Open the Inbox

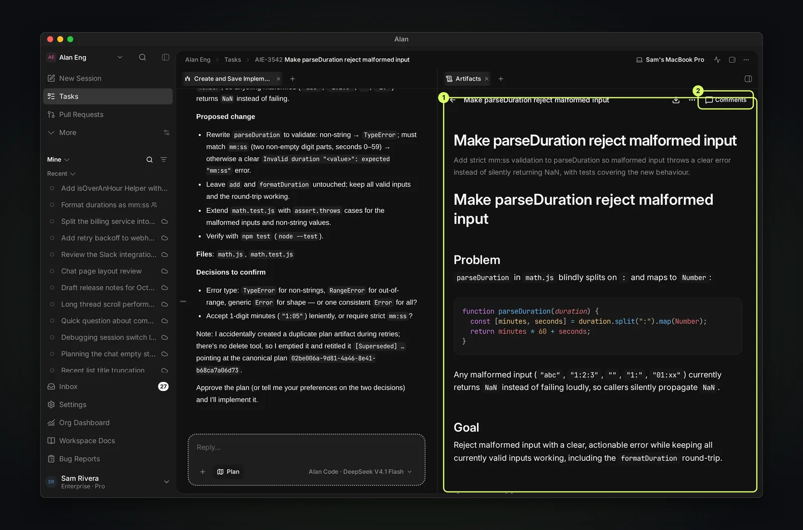pyautogui.click(x=108, y=386)
